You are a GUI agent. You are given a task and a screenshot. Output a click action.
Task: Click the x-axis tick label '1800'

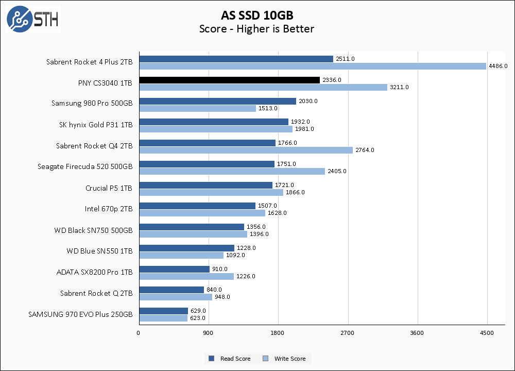click(x=277, y=333)
